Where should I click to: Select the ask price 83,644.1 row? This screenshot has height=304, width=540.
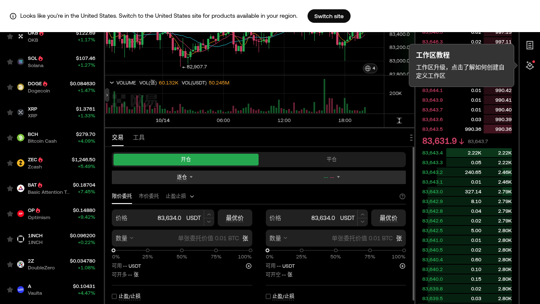[x=467, y=90]
